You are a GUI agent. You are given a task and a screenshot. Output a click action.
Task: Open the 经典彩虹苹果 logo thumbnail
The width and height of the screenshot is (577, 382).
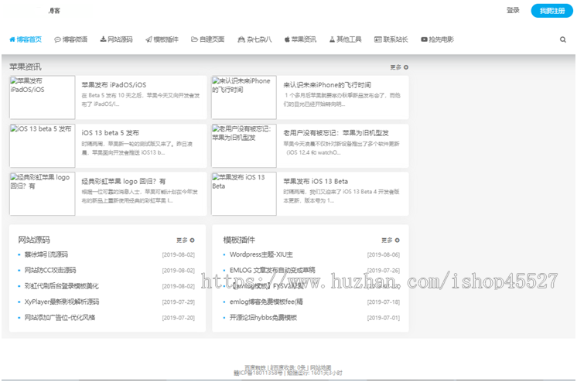pos(43,193)
